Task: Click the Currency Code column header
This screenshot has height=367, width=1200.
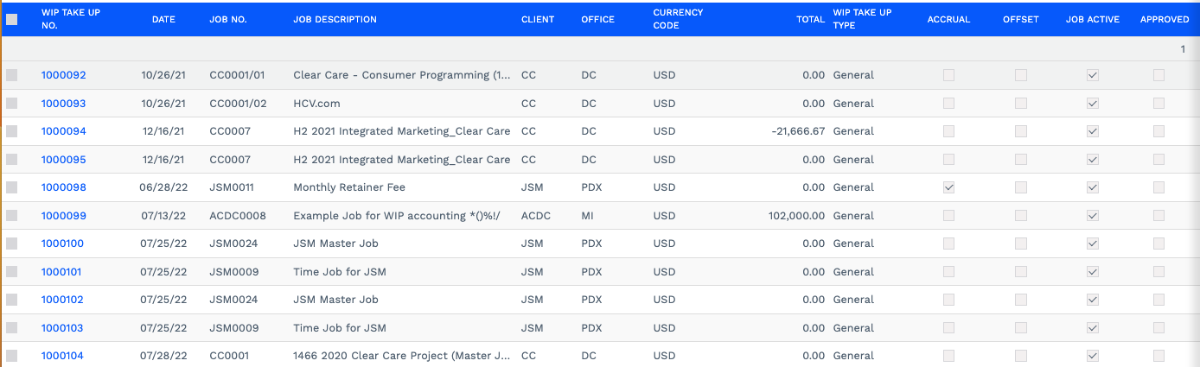Action: tap(678, 19)
